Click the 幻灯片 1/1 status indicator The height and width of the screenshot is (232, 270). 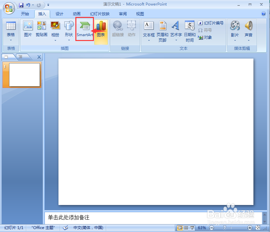click(x=14, y=228)
